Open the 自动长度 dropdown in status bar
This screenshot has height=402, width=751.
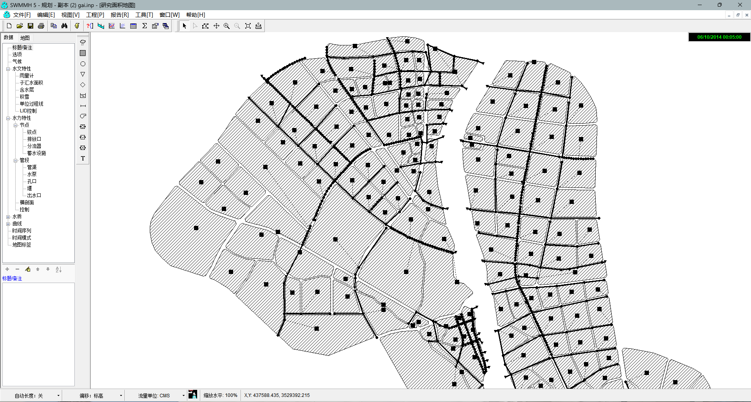point(58,396)
